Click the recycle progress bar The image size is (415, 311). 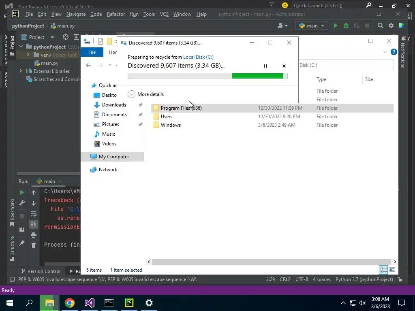[207, 76]
